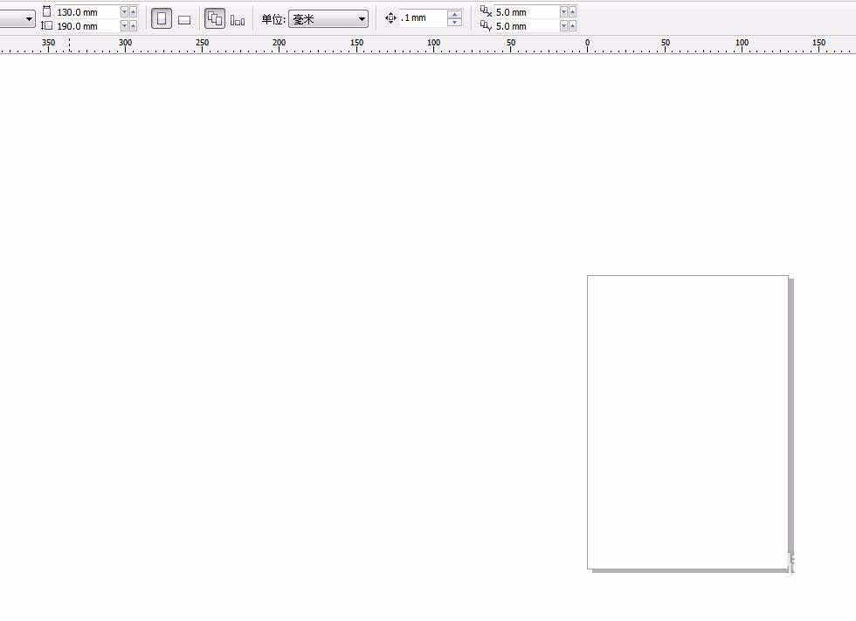This screenshot has height=621, width=856.
Task: Click the apply-size-to-current-page-only icon
Action: (x=238, y=17)
